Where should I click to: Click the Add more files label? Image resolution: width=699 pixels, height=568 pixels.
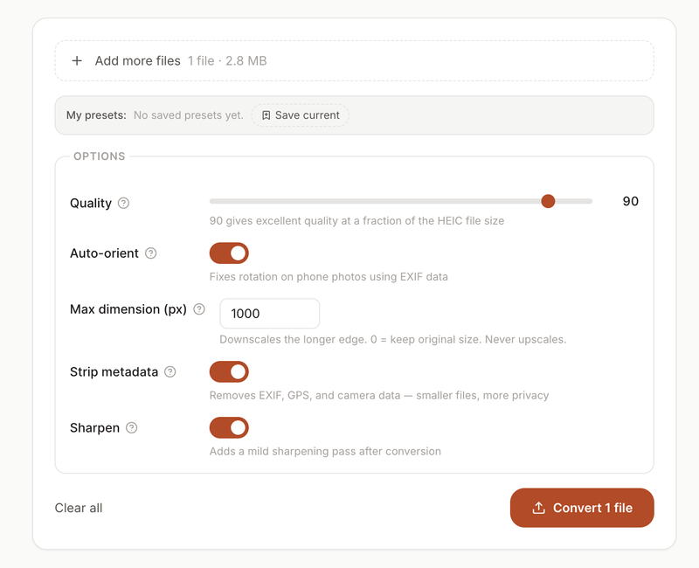click(138, 60)
